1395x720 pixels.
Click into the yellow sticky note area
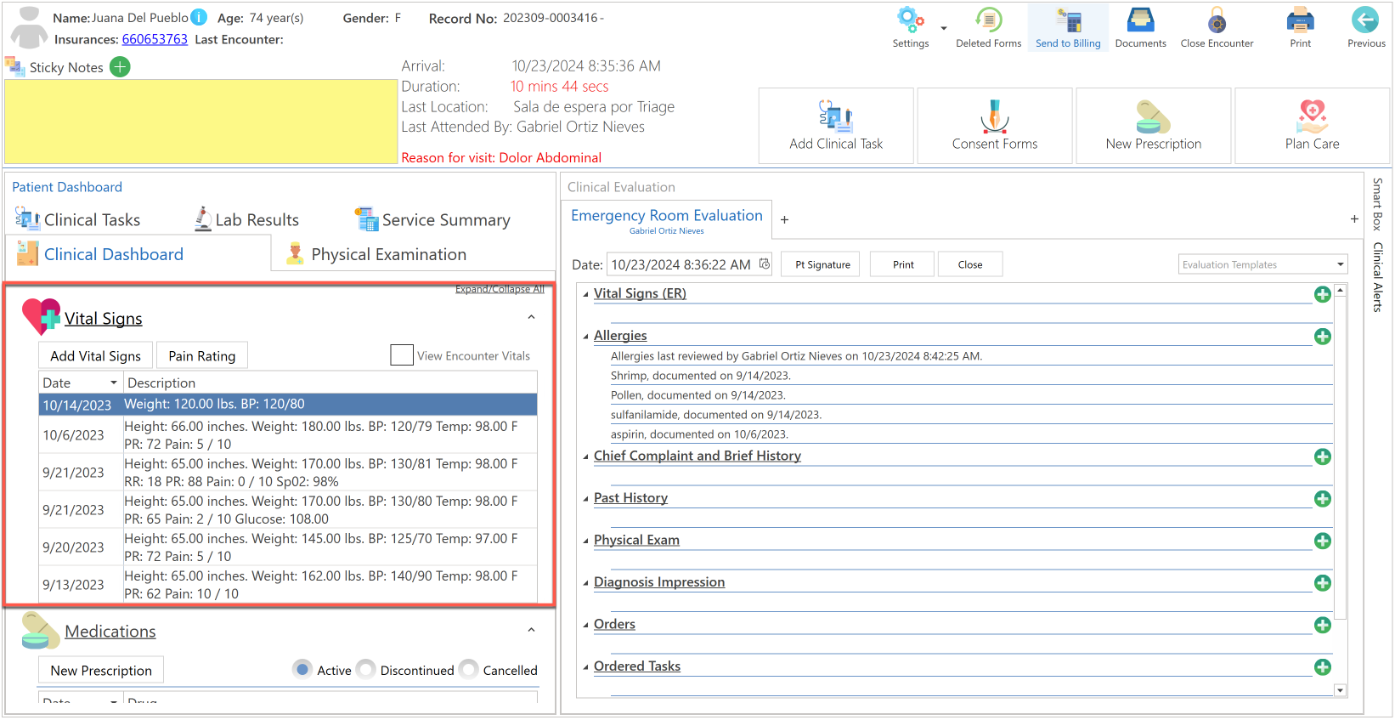click(x=201, y=122)
